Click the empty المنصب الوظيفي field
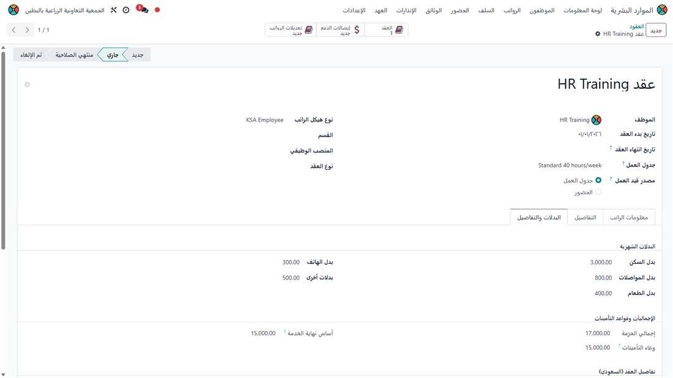 [155, 151]
